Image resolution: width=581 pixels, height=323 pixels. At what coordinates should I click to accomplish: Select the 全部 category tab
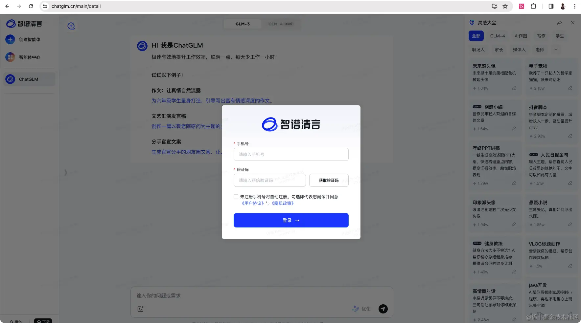pyautogui.click(x=476, y=36)
